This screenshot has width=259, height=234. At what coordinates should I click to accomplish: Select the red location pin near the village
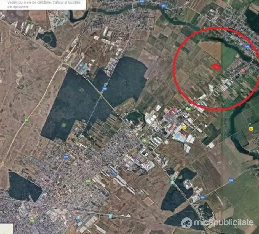click(242, 70)
